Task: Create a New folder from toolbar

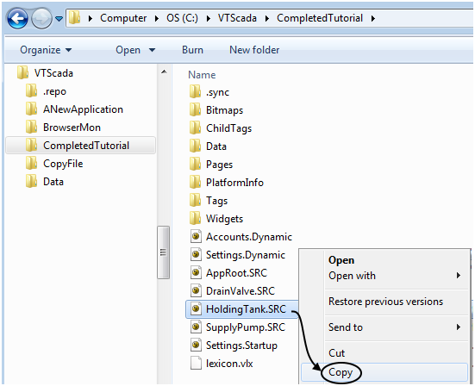Action: click(254, 50)
